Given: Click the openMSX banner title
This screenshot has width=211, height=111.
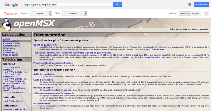Looking at the screenshot, I should tap(34, 23).
